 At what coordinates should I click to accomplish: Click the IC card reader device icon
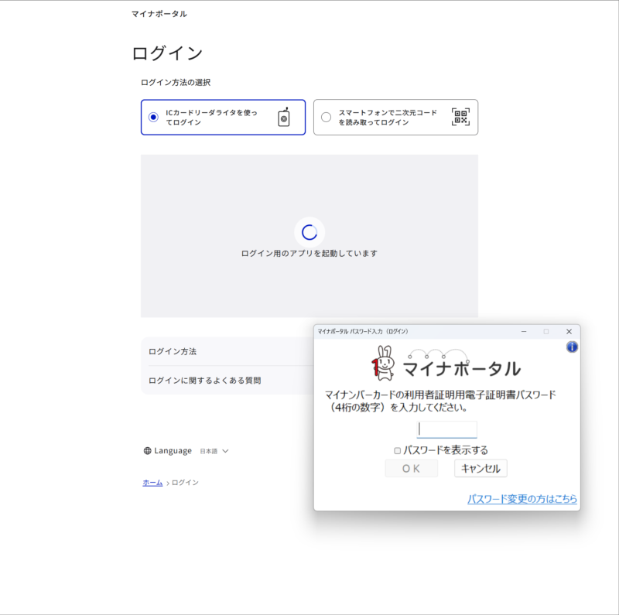[284, 117]
